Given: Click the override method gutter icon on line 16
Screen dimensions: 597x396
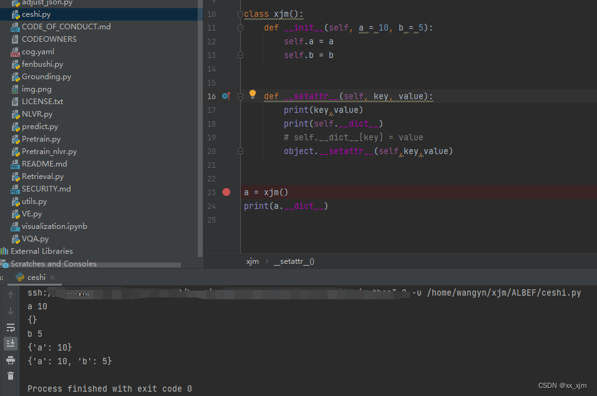Looking at the screenshot, I should click(226, 96).
